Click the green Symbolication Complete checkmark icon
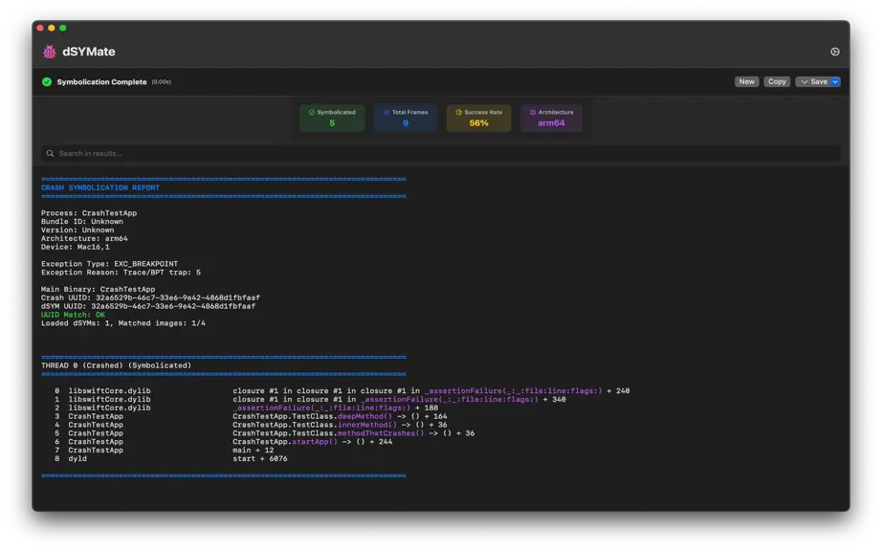The image size is (882, 551). tap(47, 82)
